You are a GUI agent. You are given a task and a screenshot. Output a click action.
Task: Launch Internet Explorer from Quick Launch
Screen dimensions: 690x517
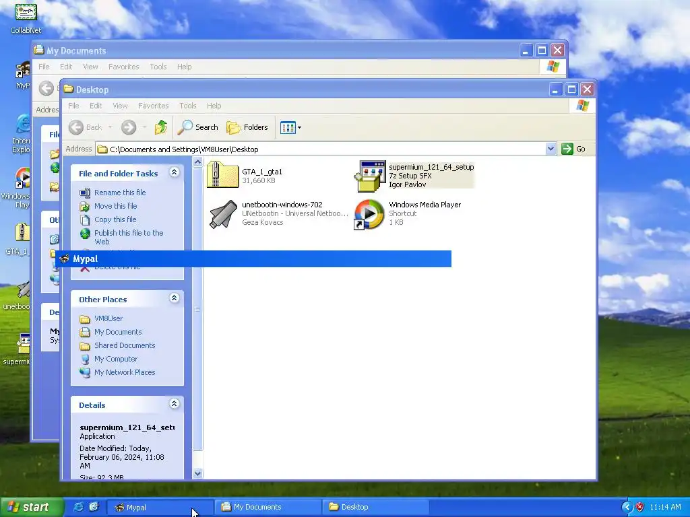coord(78,507)
